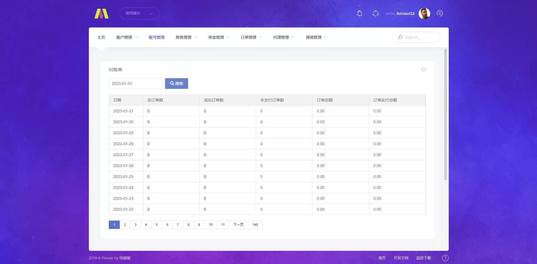Screen dimensions: 537x264
Task: Click the date input field 2023-01-31
Action: pyautogui.click(x=135, y=84)
